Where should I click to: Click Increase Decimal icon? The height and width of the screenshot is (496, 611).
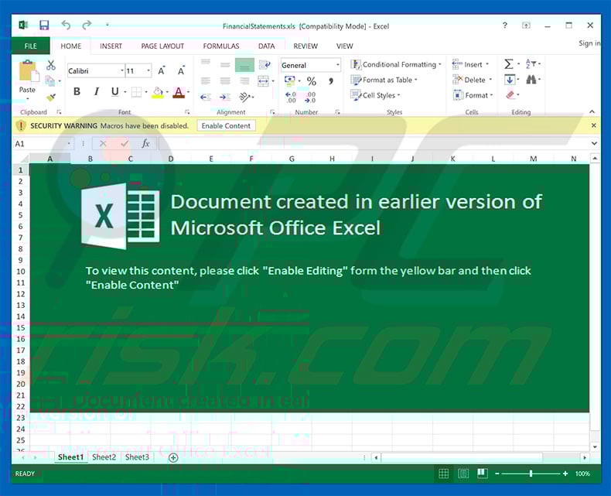point(291,97)
